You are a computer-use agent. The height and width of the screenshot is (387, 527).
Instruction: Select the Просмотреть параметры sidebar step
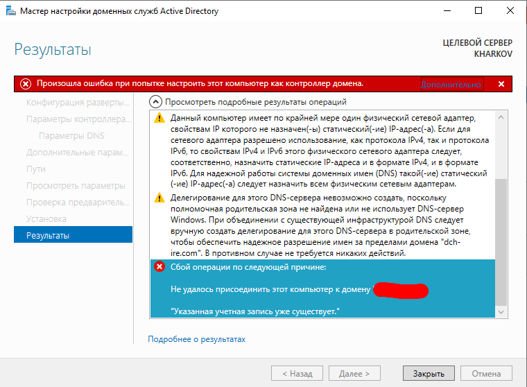click(x=76, y=186)
